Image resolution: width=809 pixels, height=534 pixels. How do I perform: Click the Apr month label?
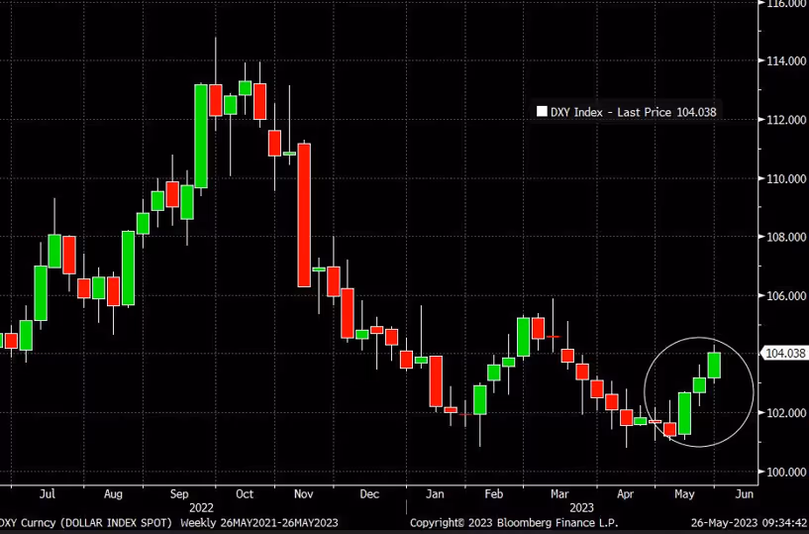[625, 494]
